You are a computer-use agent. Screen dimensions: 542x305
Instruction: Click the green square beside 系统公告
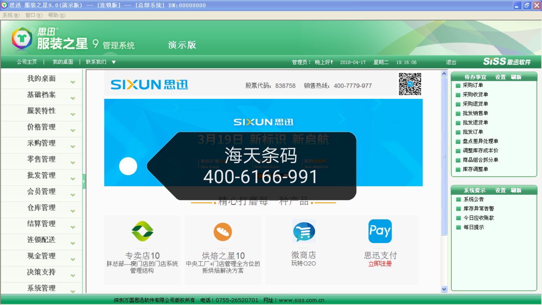pos(458,200)
